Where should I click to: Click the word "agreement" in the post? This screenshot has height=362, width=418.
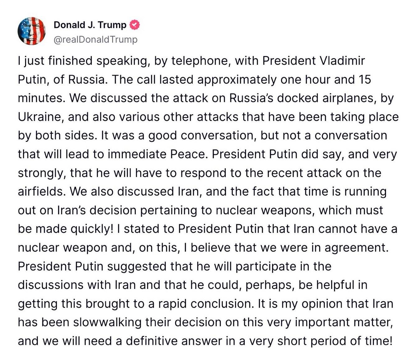(355, 248)
